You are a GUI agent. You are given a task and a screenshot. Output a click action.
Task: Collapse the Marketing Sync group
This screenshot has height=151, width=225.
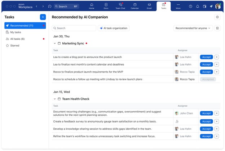pyautogui.click(x=55, y=43)
